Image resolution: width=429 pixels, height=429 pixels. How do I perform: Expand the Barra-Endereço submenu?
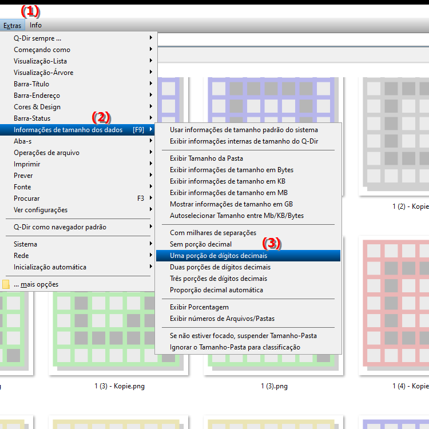point(77,96)
